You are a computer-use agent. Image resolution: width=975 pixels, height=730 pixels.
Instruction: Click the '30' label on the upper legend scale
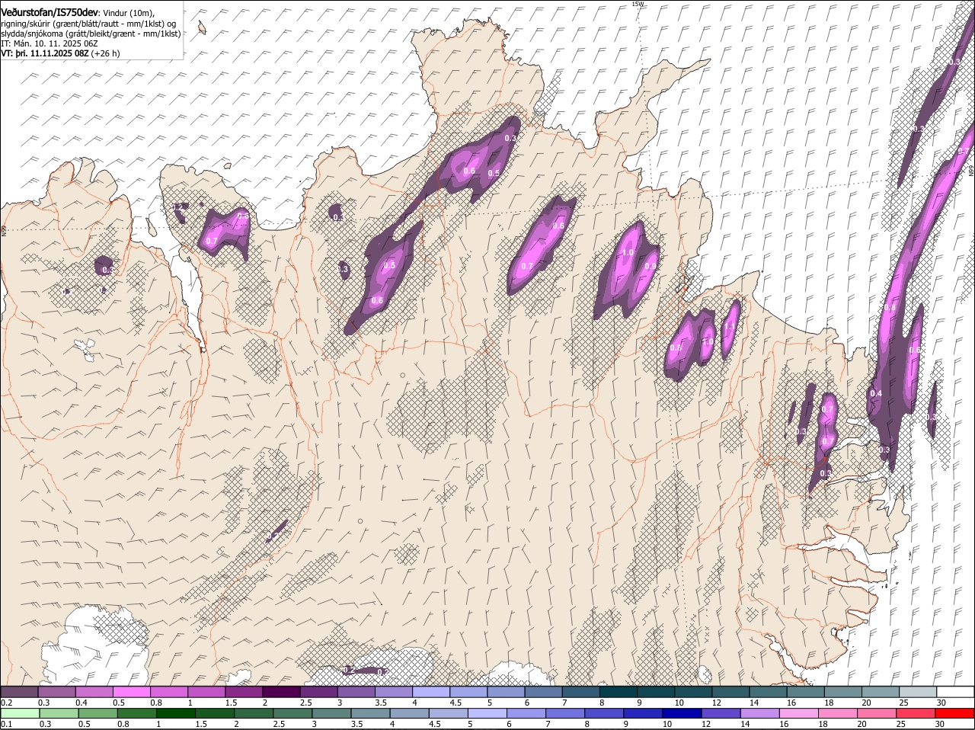[941, 703]
